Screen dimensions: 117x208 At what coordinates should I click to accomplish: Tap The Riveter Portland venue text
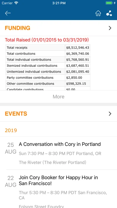point(53,162)
